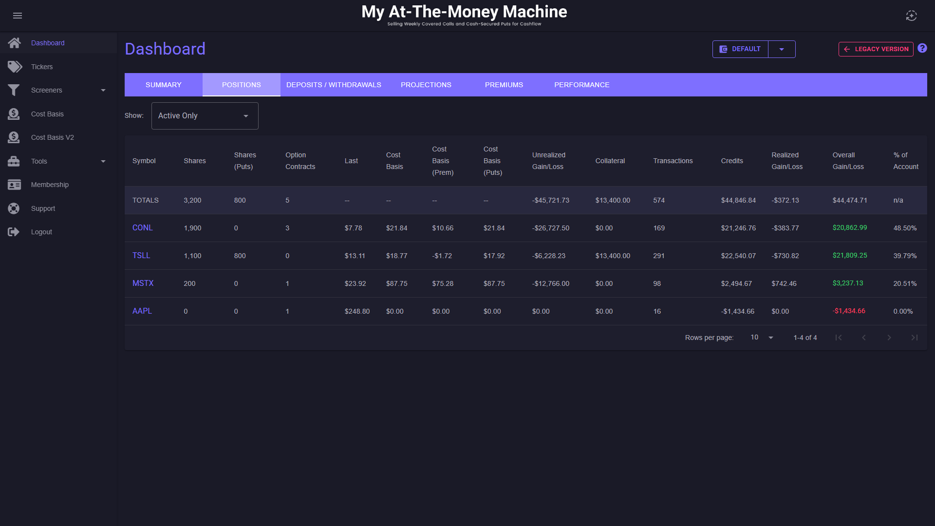Click the Cost Basis V2 icon
Screen dimensions: 935x526
tap(14, 137)
